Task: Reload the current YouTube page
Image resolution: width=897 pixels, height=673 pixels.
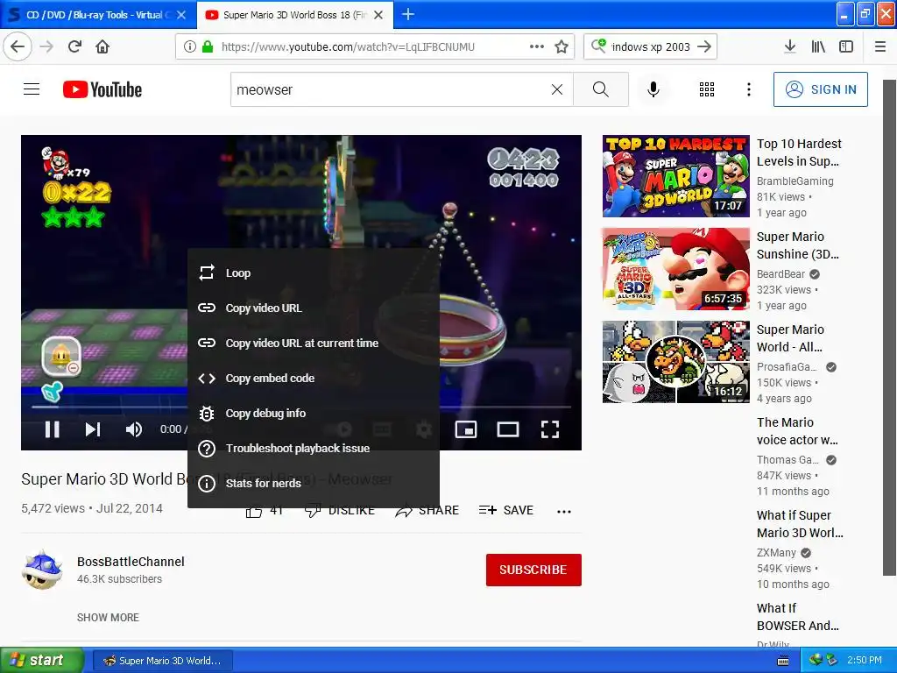Action: [x=74, y=46]
